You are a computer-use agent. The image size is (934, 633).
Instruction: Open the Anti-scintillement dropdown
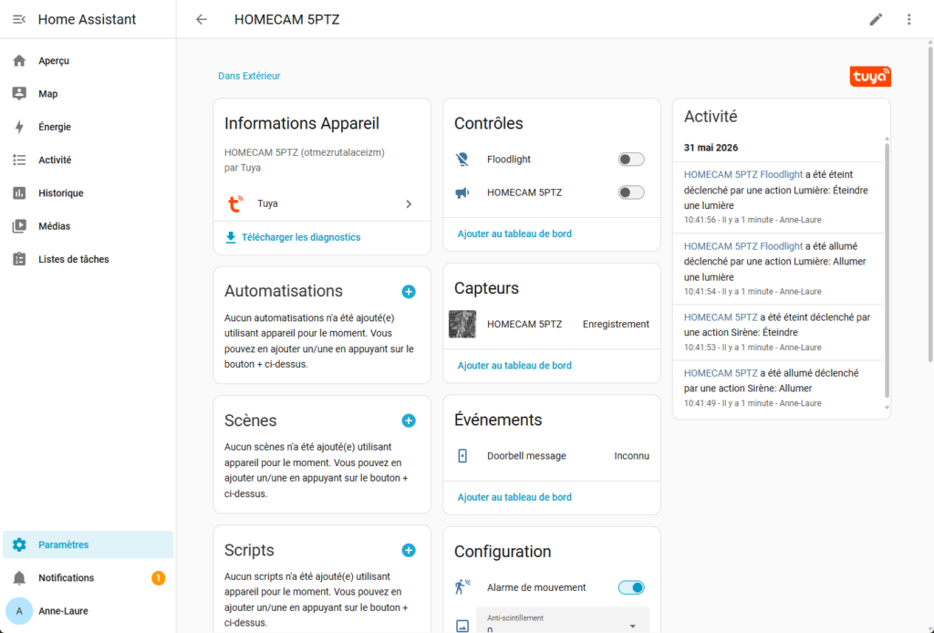coord(562,621)
